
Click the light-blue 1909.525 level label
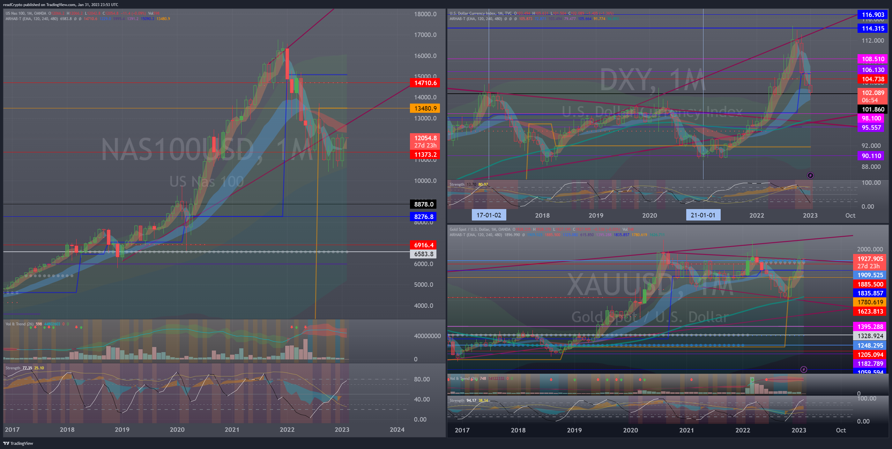(x=869, y=275)
